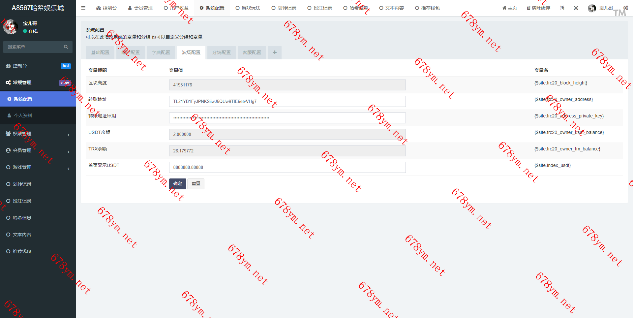The width and height of the screenshot is (633, 318).
Task: Open 个人资料 in the sidebar
Action: 23,115
